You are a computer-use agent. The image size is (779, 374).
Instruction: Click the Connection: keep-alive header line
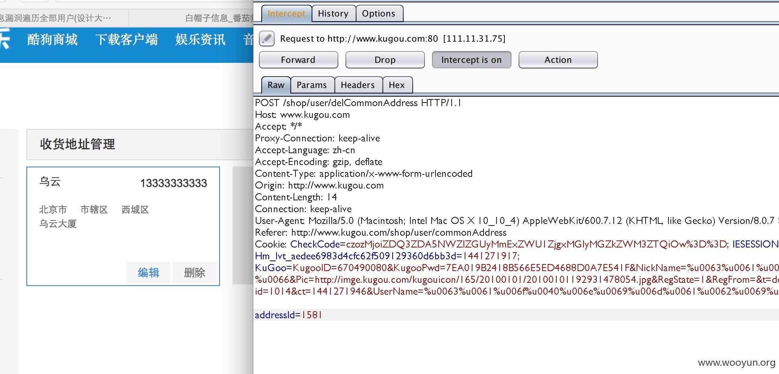(303, 209)
